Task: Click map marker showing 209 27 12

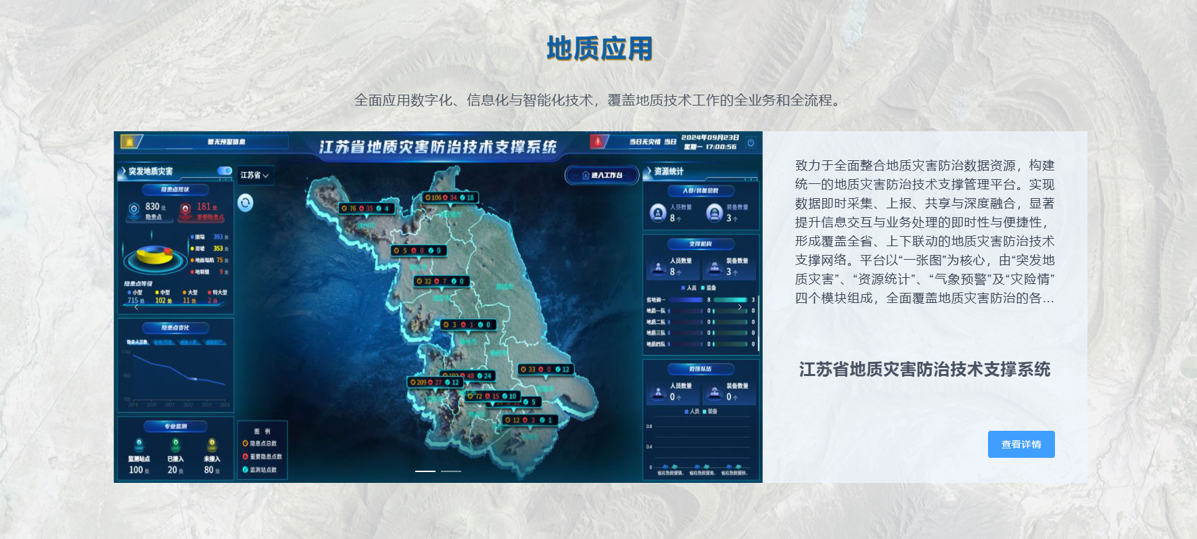Action: pyautogui.click(x=434, y=382)
